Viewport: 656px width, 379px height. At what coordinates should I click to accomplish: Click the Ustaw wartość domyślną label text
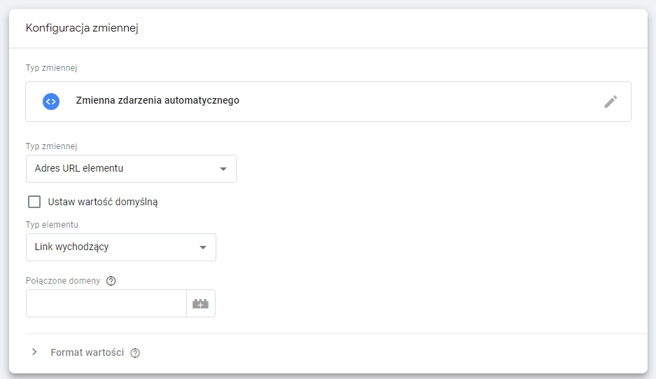103,202
